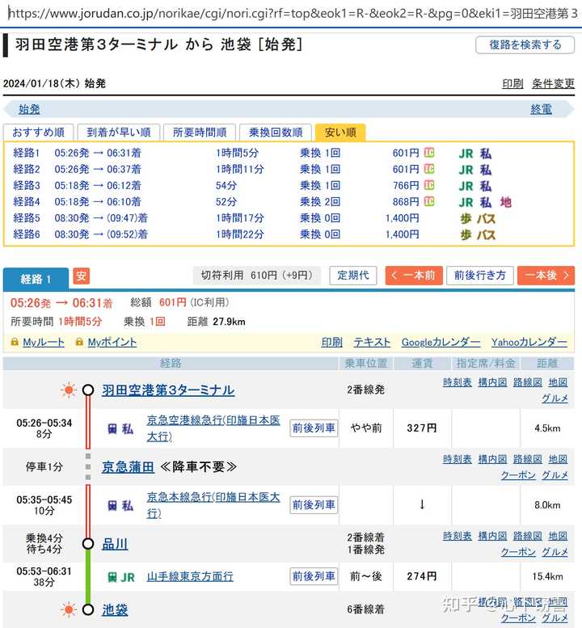Go to the later train with 一本後

[x=546, y=275]
